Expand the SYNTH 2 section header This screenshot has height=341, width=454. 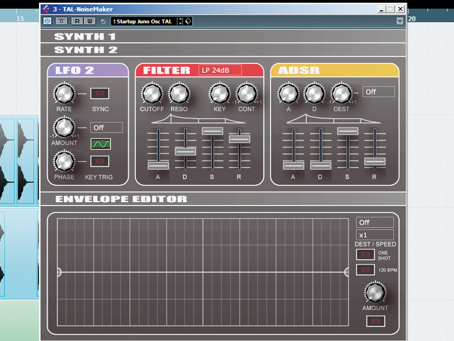[223, 50]
